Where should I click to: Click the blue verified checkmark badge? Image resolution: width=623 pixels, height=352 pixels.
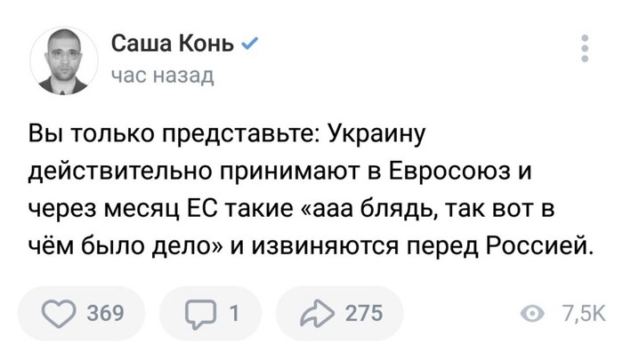[250, 43]
